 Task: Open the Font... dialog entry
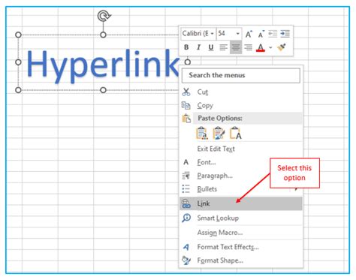[241, 162]
